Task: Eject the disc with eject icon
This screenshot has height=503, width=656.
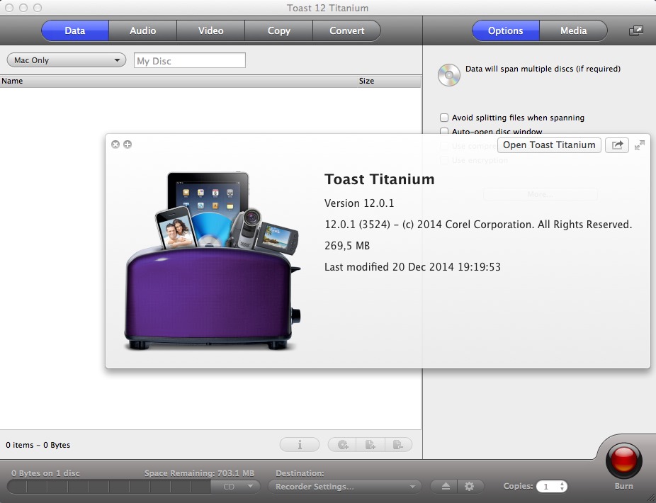Action: pyautogui.click(x=446, y=486)
